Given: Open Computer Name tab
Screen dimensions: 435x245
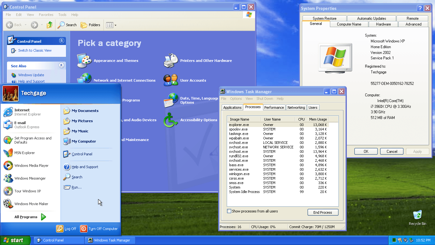Looking at the screenshot, I should coord(349,24).
